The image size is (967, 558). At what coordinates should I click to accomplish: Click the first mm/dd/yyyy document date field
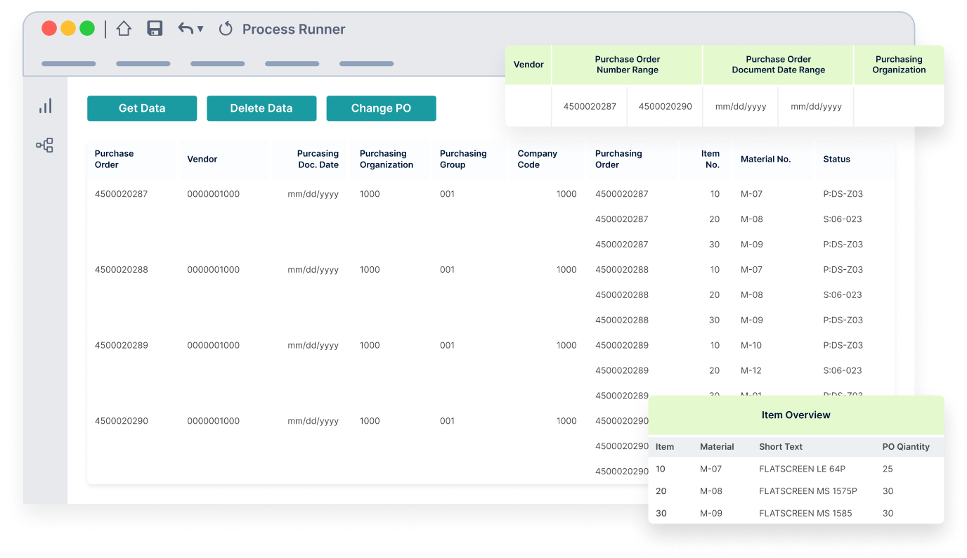740,106
